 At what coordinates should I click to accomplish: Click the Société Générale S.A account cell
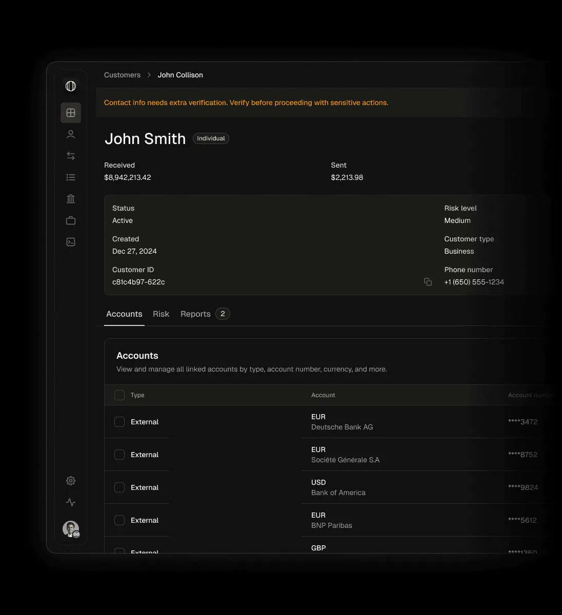point(345,455)
